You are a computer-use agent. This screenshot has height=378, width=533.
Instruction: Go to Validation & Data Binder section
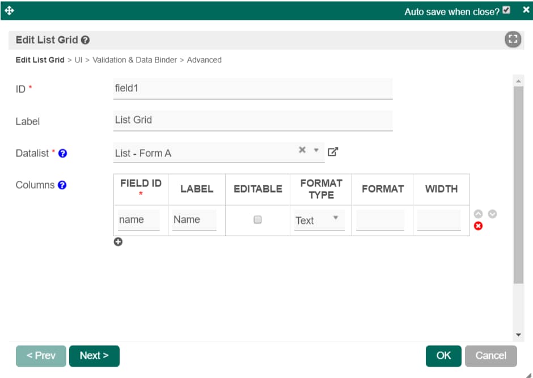click(134, 60)
